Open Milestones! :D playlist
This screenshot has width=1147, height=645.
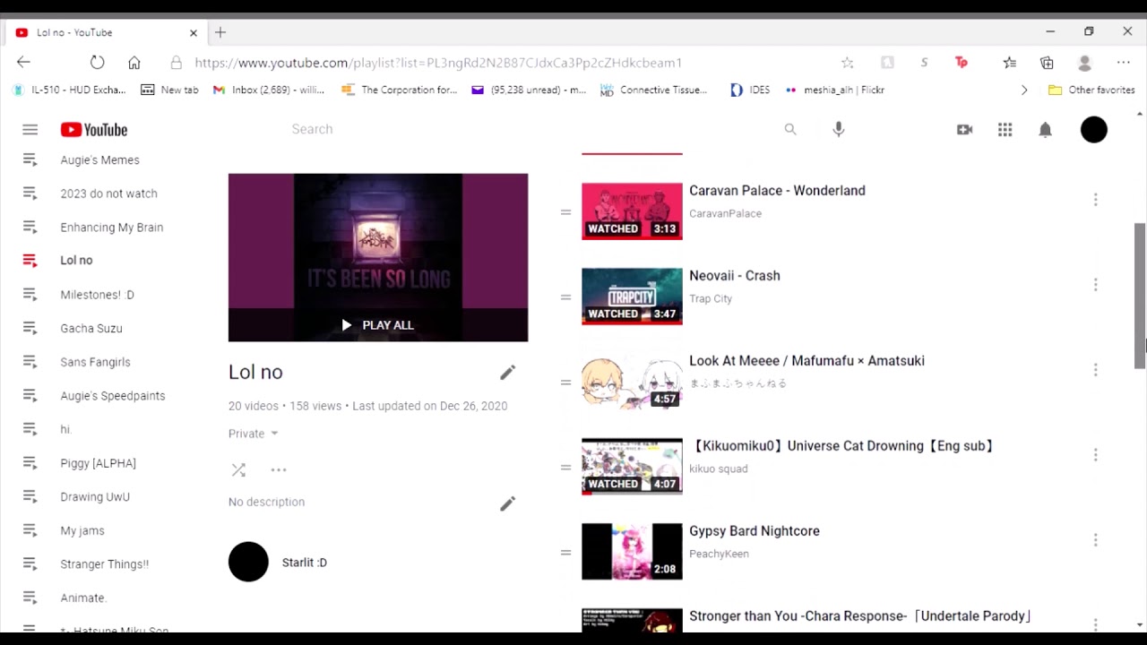97,295
